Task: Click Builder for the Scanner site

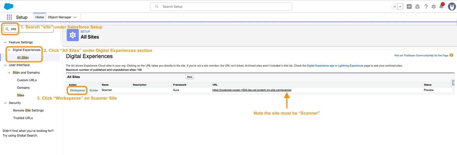Action: 94,90
